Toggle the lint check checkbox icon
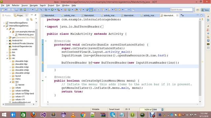This screenshot has height=118, width=211. [30, 10]
